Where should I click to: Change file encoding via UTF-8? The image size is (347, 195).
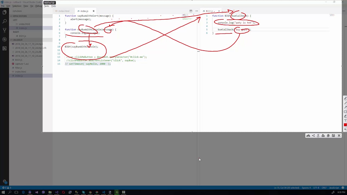coord(316,188)
